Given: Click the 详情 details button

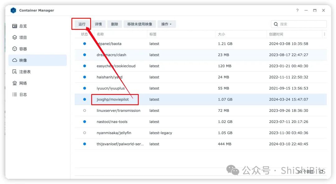Looking at the screenshot, I should [98, 24].
